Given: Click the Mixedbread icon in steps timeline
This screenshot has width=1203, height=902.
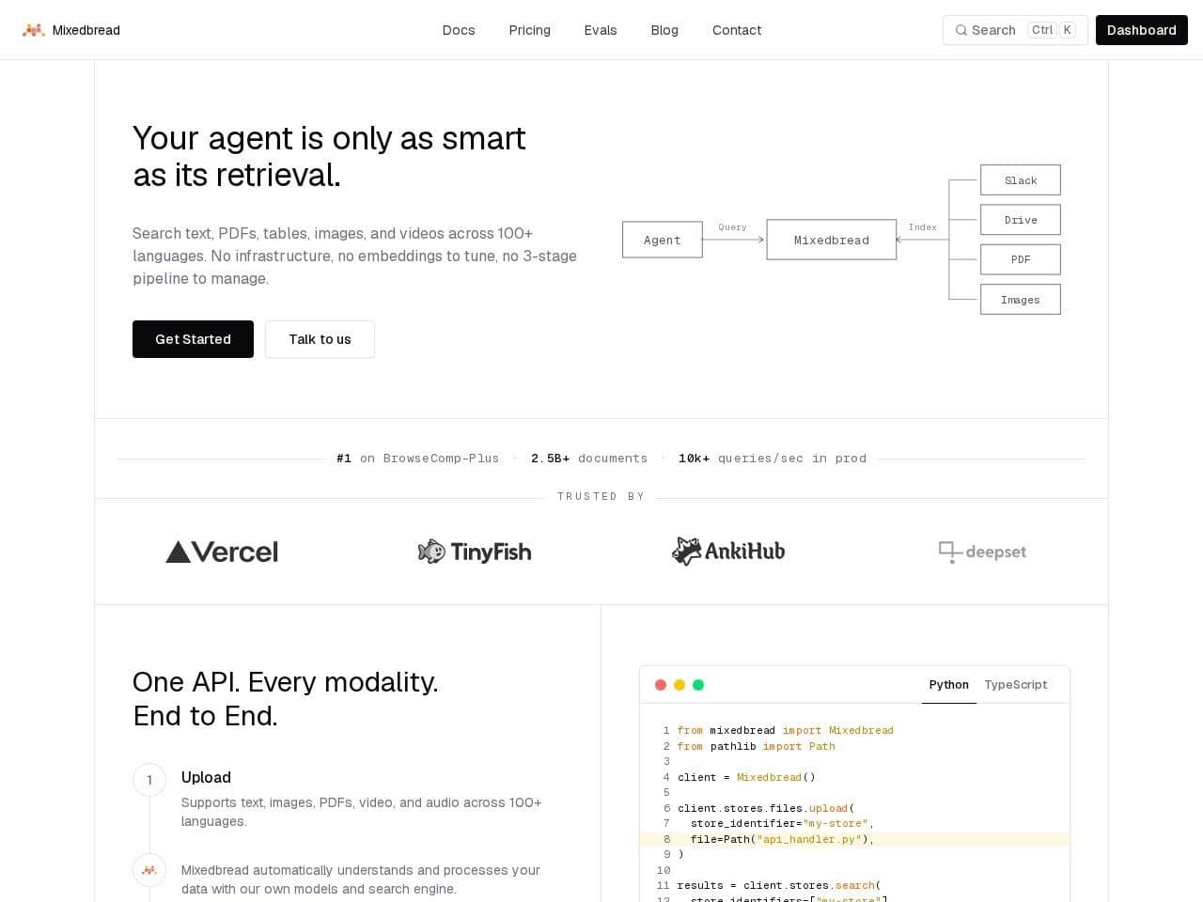Looking at the screenshot, I should click(149, 870).
